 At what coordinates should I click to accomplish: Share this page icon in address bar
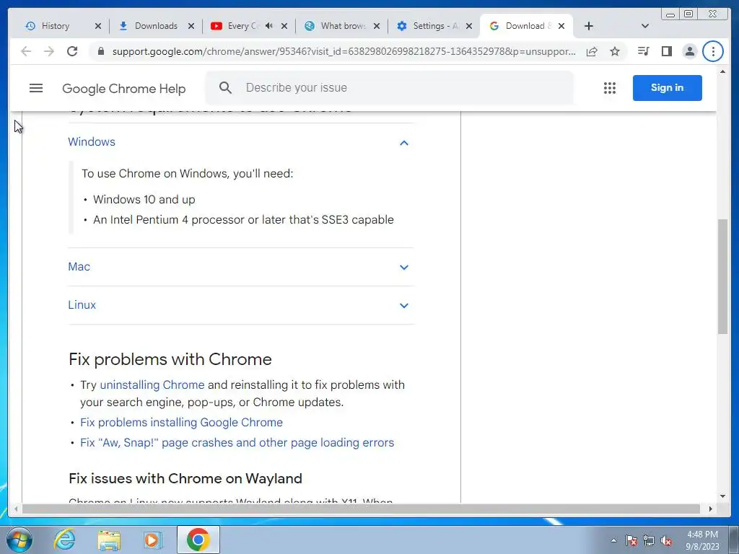click(x=592, y=51)
